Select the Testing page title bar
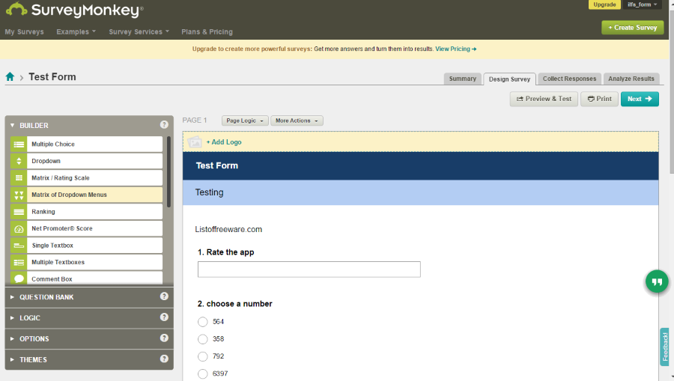Image resolution: width=674 pixels, height=381 pixels. tap(420, 192)
